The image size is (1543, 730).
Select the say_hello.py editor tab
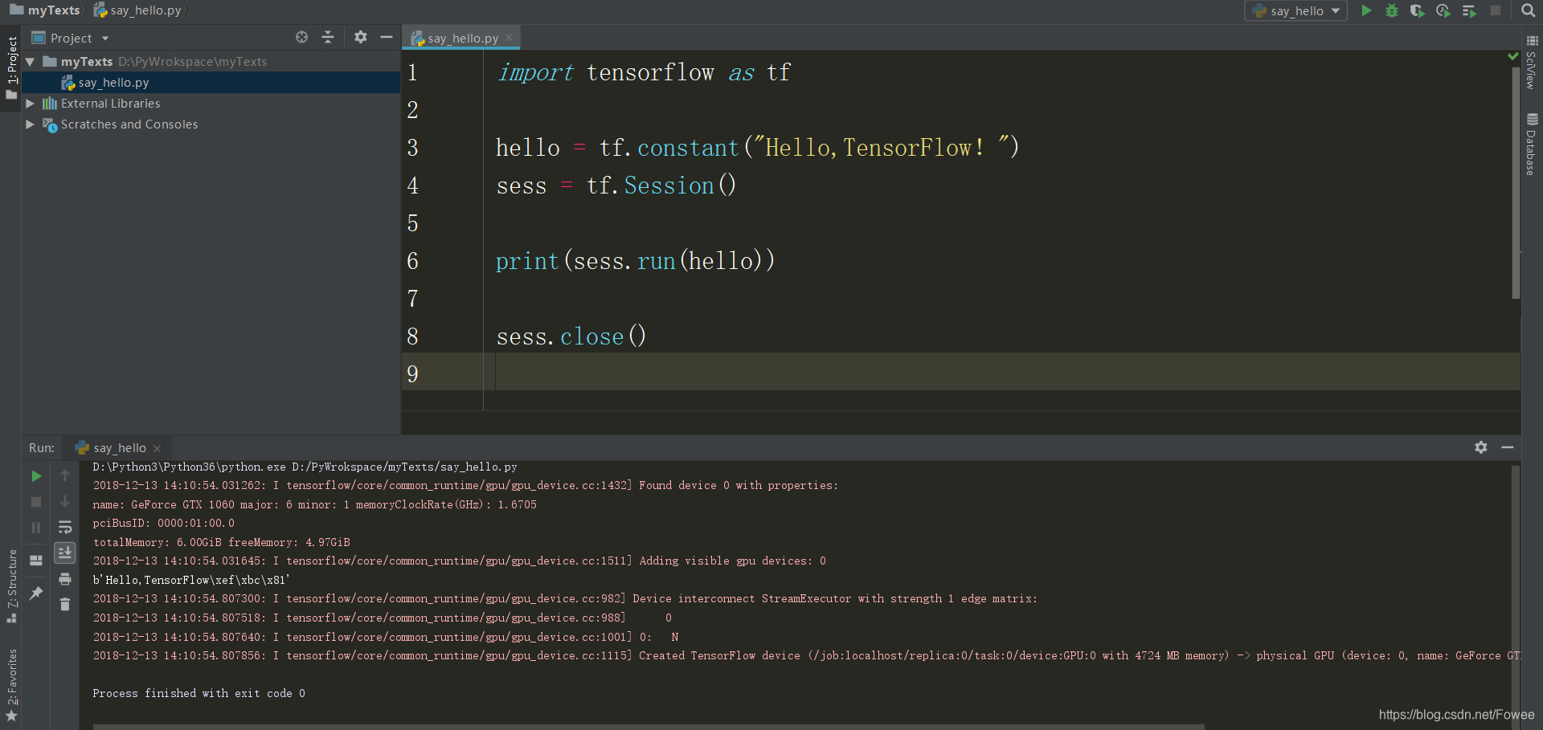(461, 38)
